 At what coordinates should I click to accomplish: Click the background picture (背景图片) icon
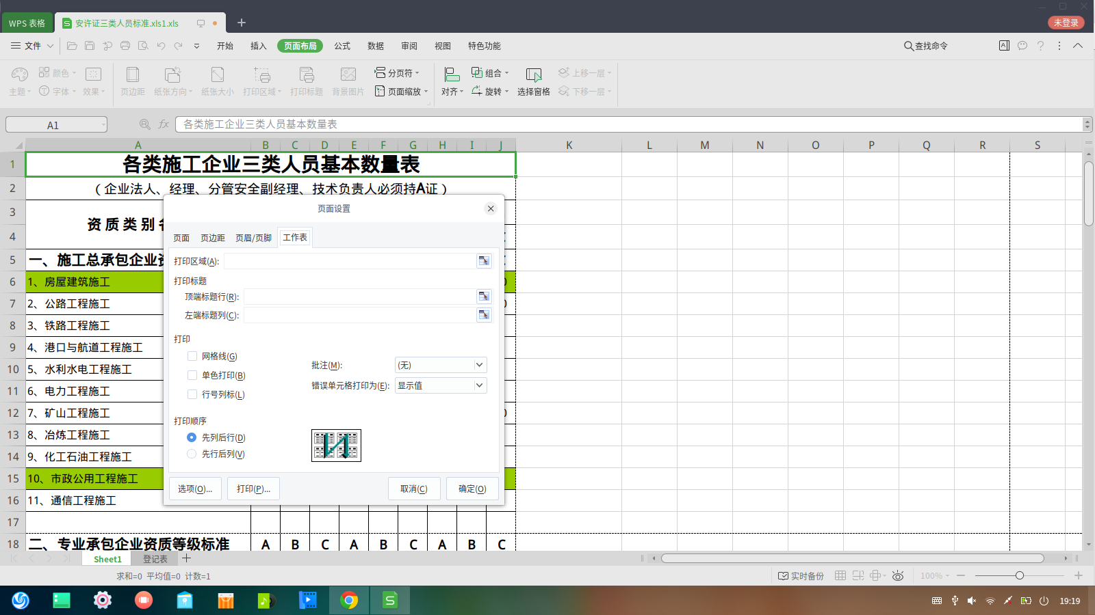point(348,74)
